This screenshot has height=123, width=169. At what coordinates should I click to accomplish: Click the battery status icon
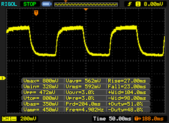pos(46,4)
